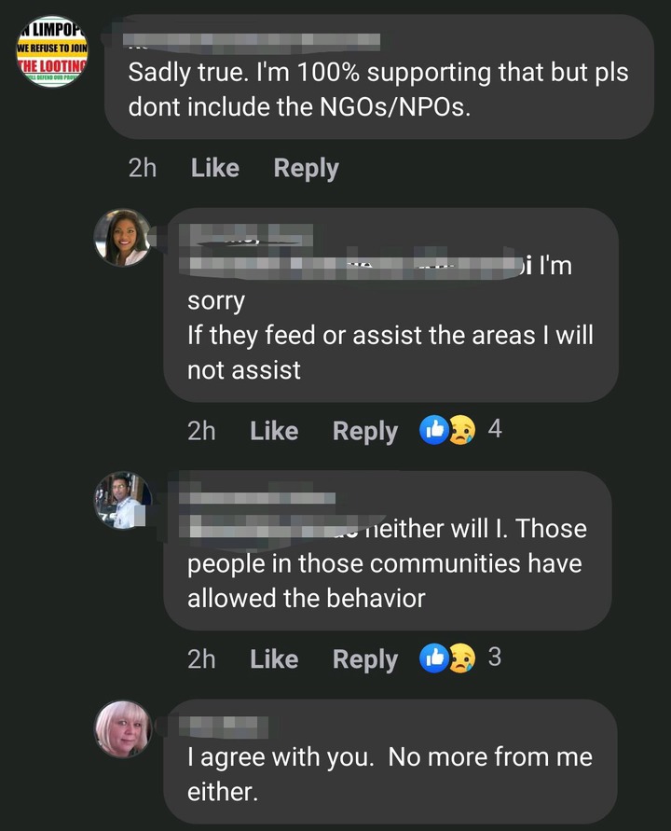View the reaction count of 4
Image resolution: width=671 pixels, height=831 pixels.
(x=495, y=428)
